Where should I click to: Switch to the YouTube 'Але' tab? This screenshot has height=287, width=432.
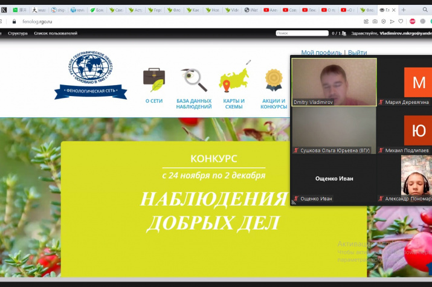(271, 10)
